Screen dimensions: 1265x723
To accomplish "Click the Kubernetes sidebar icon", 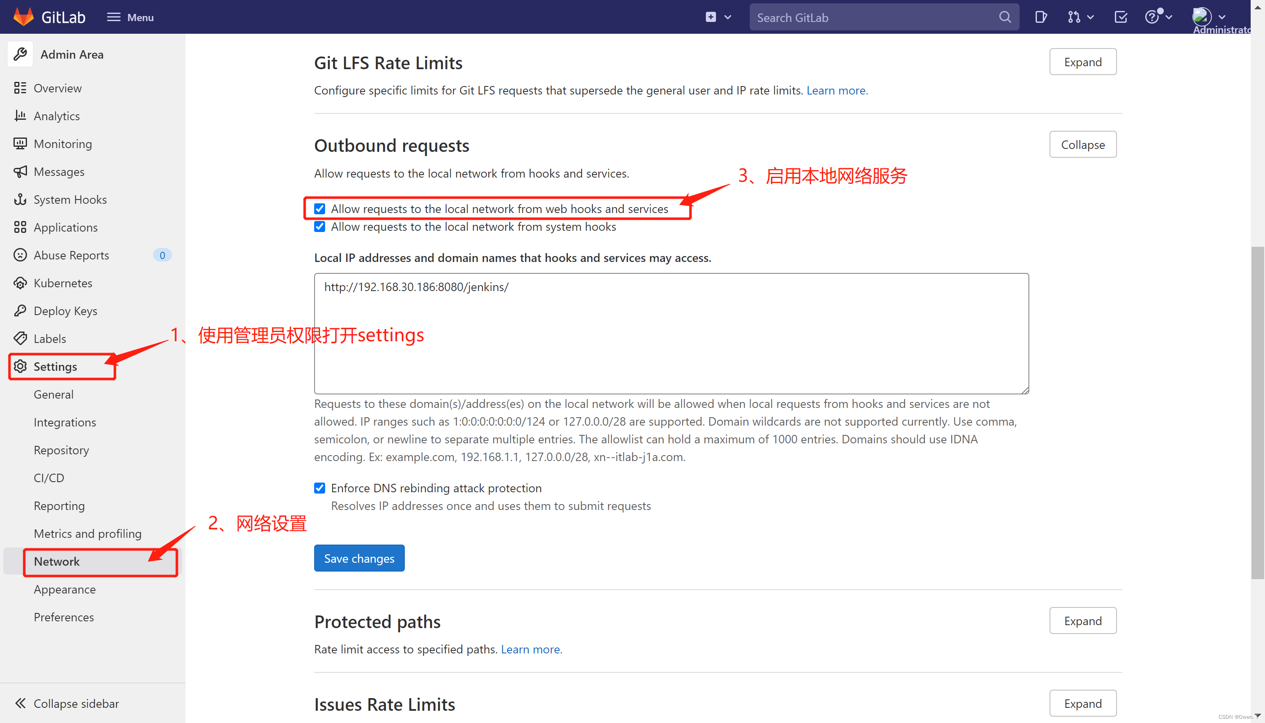I will pyautogui.click(x=20, y=283).
